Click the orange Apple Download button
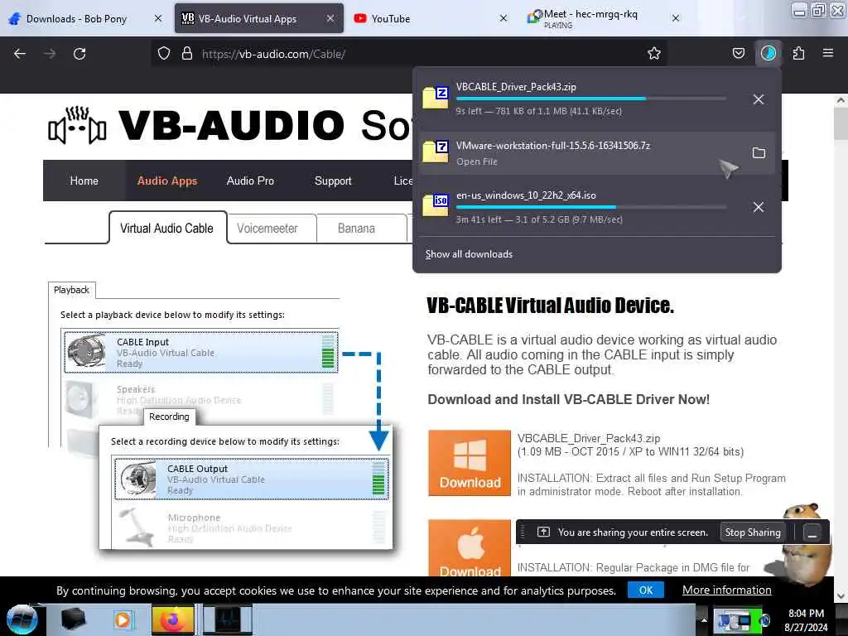Image resolution: width=848 pixels, height=636 pixels. tap(470, 547)
